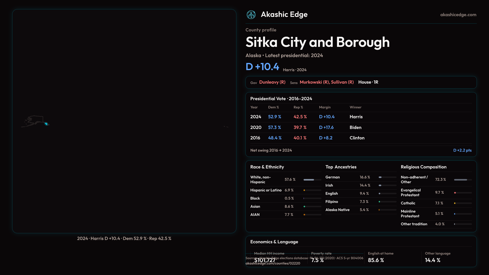Image resolution: width=489 pixels, height=275 pixels.
Task: Click the arrow in Net swing 2016→2024
Action: 280,150
